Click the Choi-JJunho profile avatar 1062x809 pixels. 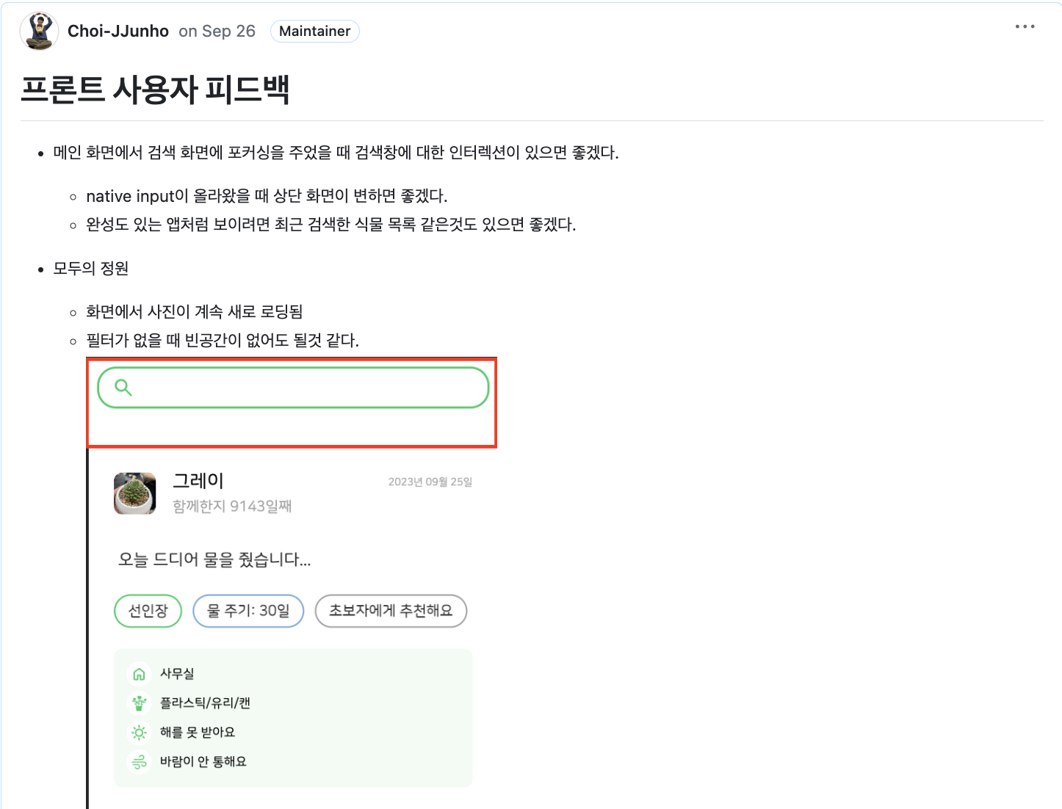tap(39, 31)
